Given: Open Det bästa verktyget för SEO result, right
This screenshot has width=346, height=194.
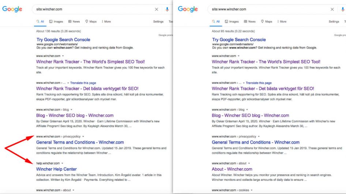Looking at the screenshot, I should [263, 89].
